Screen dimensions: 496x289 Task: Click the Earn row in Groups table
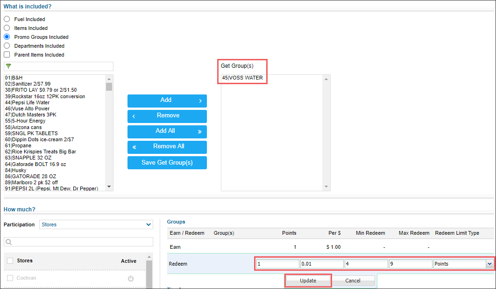pos(330,247)
